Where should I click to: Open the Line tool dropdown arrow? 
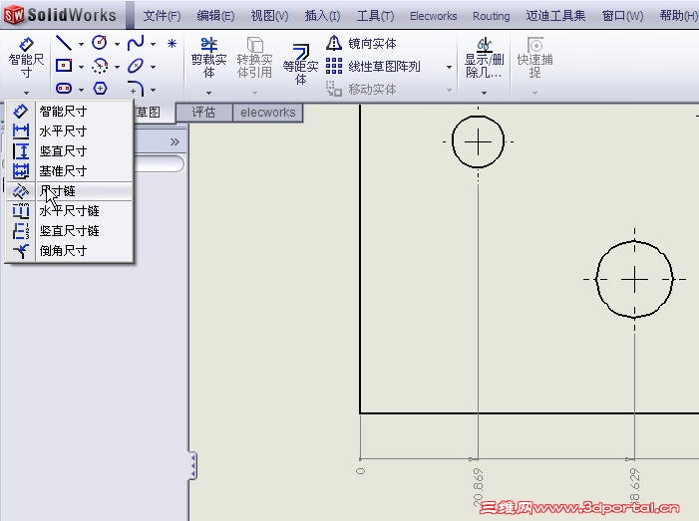[81, 44]
